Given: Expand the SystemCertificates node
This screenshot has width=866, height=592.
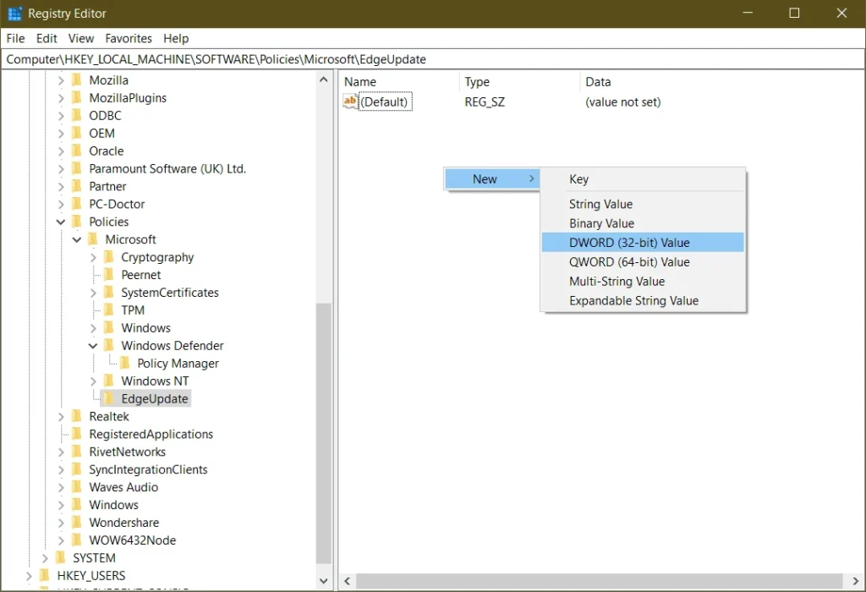Looking at the screenshot, I should [93, 293].
